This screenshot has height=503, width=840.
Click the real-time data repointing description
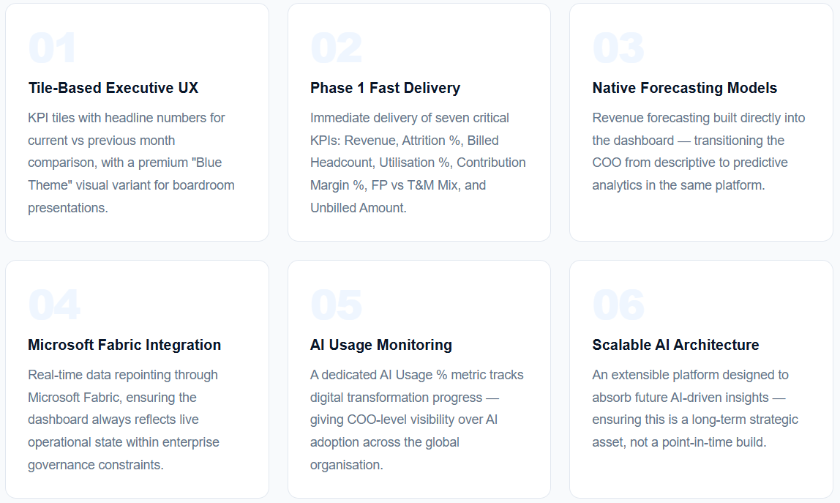[124, 420]
